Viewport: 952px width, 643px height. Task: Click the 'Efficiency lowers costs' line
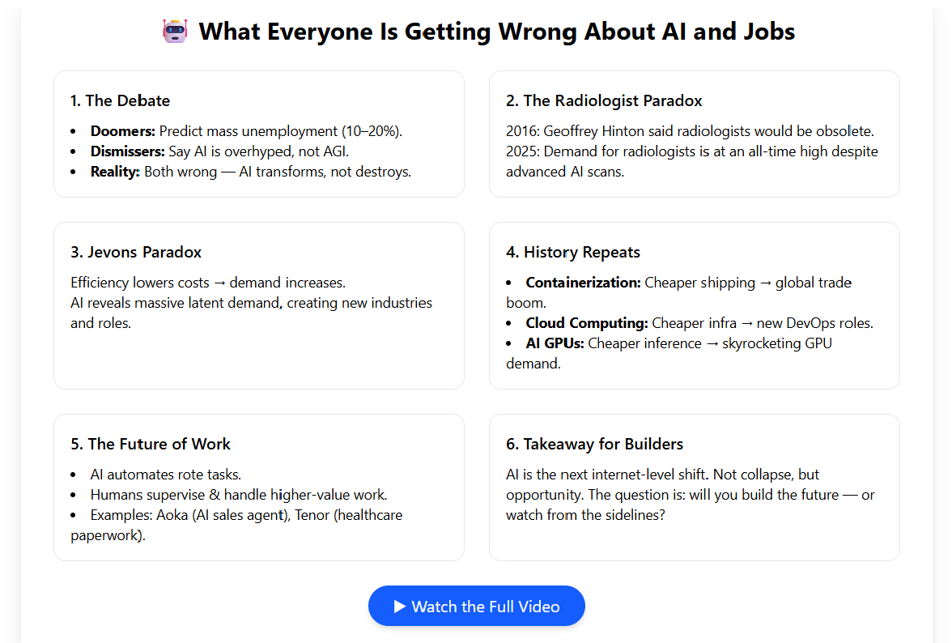click(207, 283)
